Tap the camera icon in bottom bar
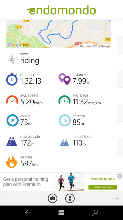 (x=52, y=198)
